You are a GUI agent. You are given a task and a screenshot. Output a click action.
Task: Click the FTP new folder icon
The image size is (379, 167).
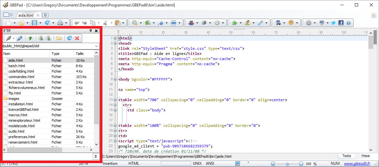[59, 38]
